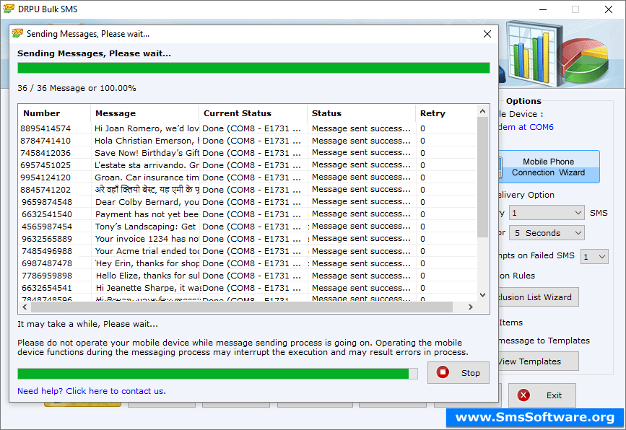Click the horizontal scroll left arrow
626x430 pixels.
click(x=25, y=307)
